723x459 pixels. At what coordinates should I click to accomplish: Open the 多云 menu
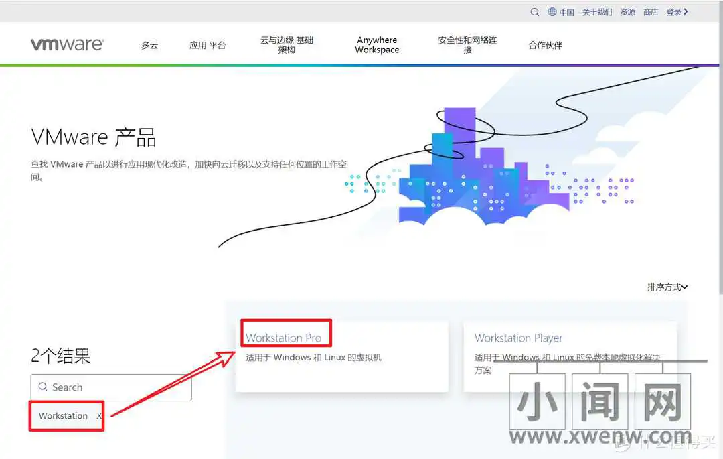(149, 45)
